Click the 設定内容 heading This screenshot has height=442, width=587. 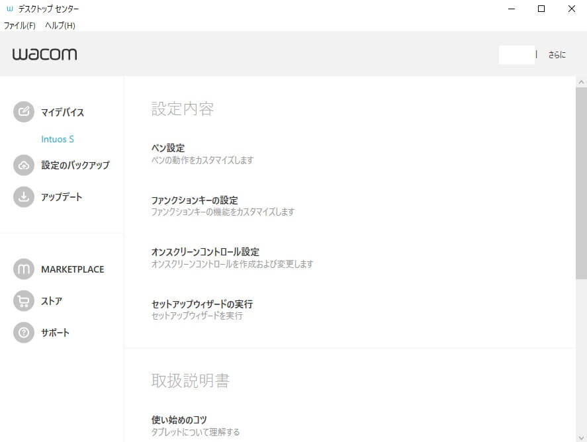(182, 109)
